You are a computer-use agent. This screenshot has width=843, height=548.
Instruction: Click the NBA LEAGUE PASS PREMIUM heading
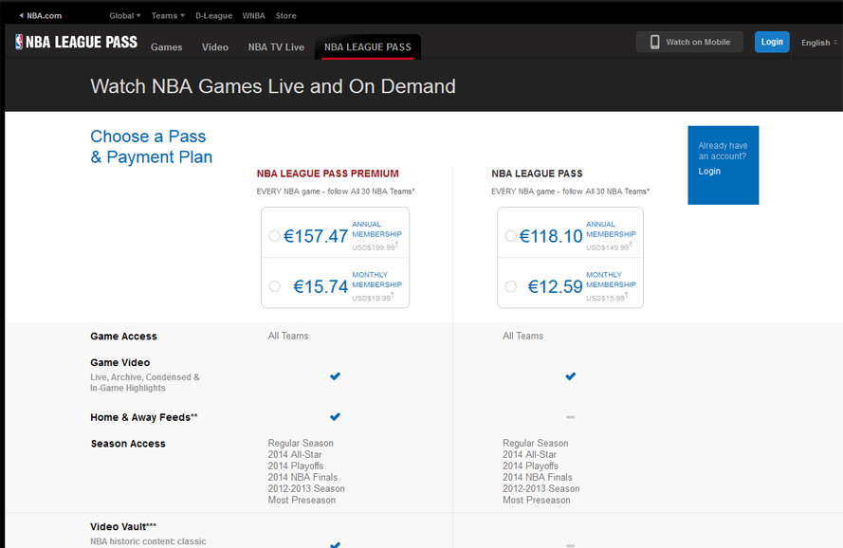point(328,174)
